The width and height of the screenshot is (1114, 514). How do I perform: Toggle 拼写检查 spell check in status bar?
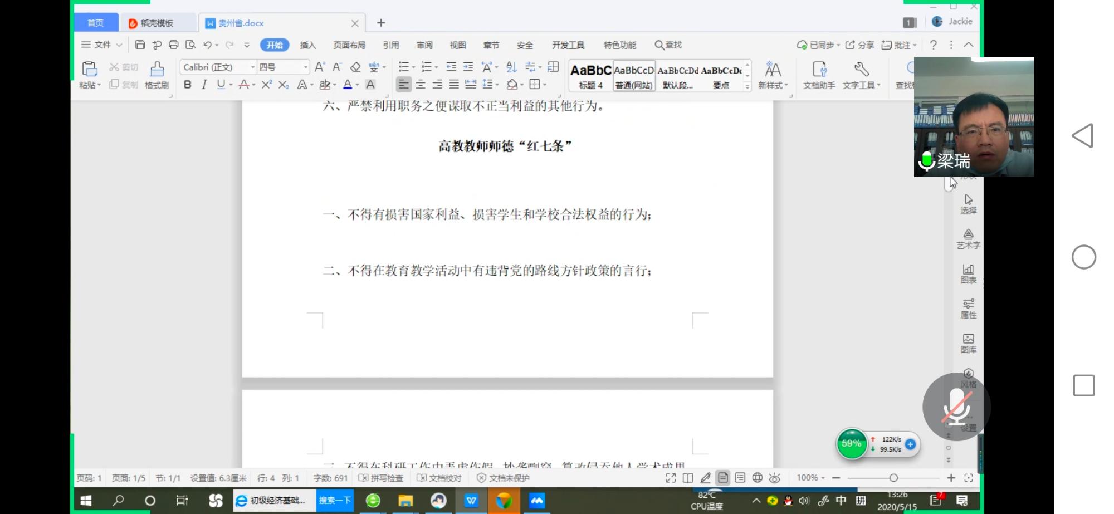[382, 478]
